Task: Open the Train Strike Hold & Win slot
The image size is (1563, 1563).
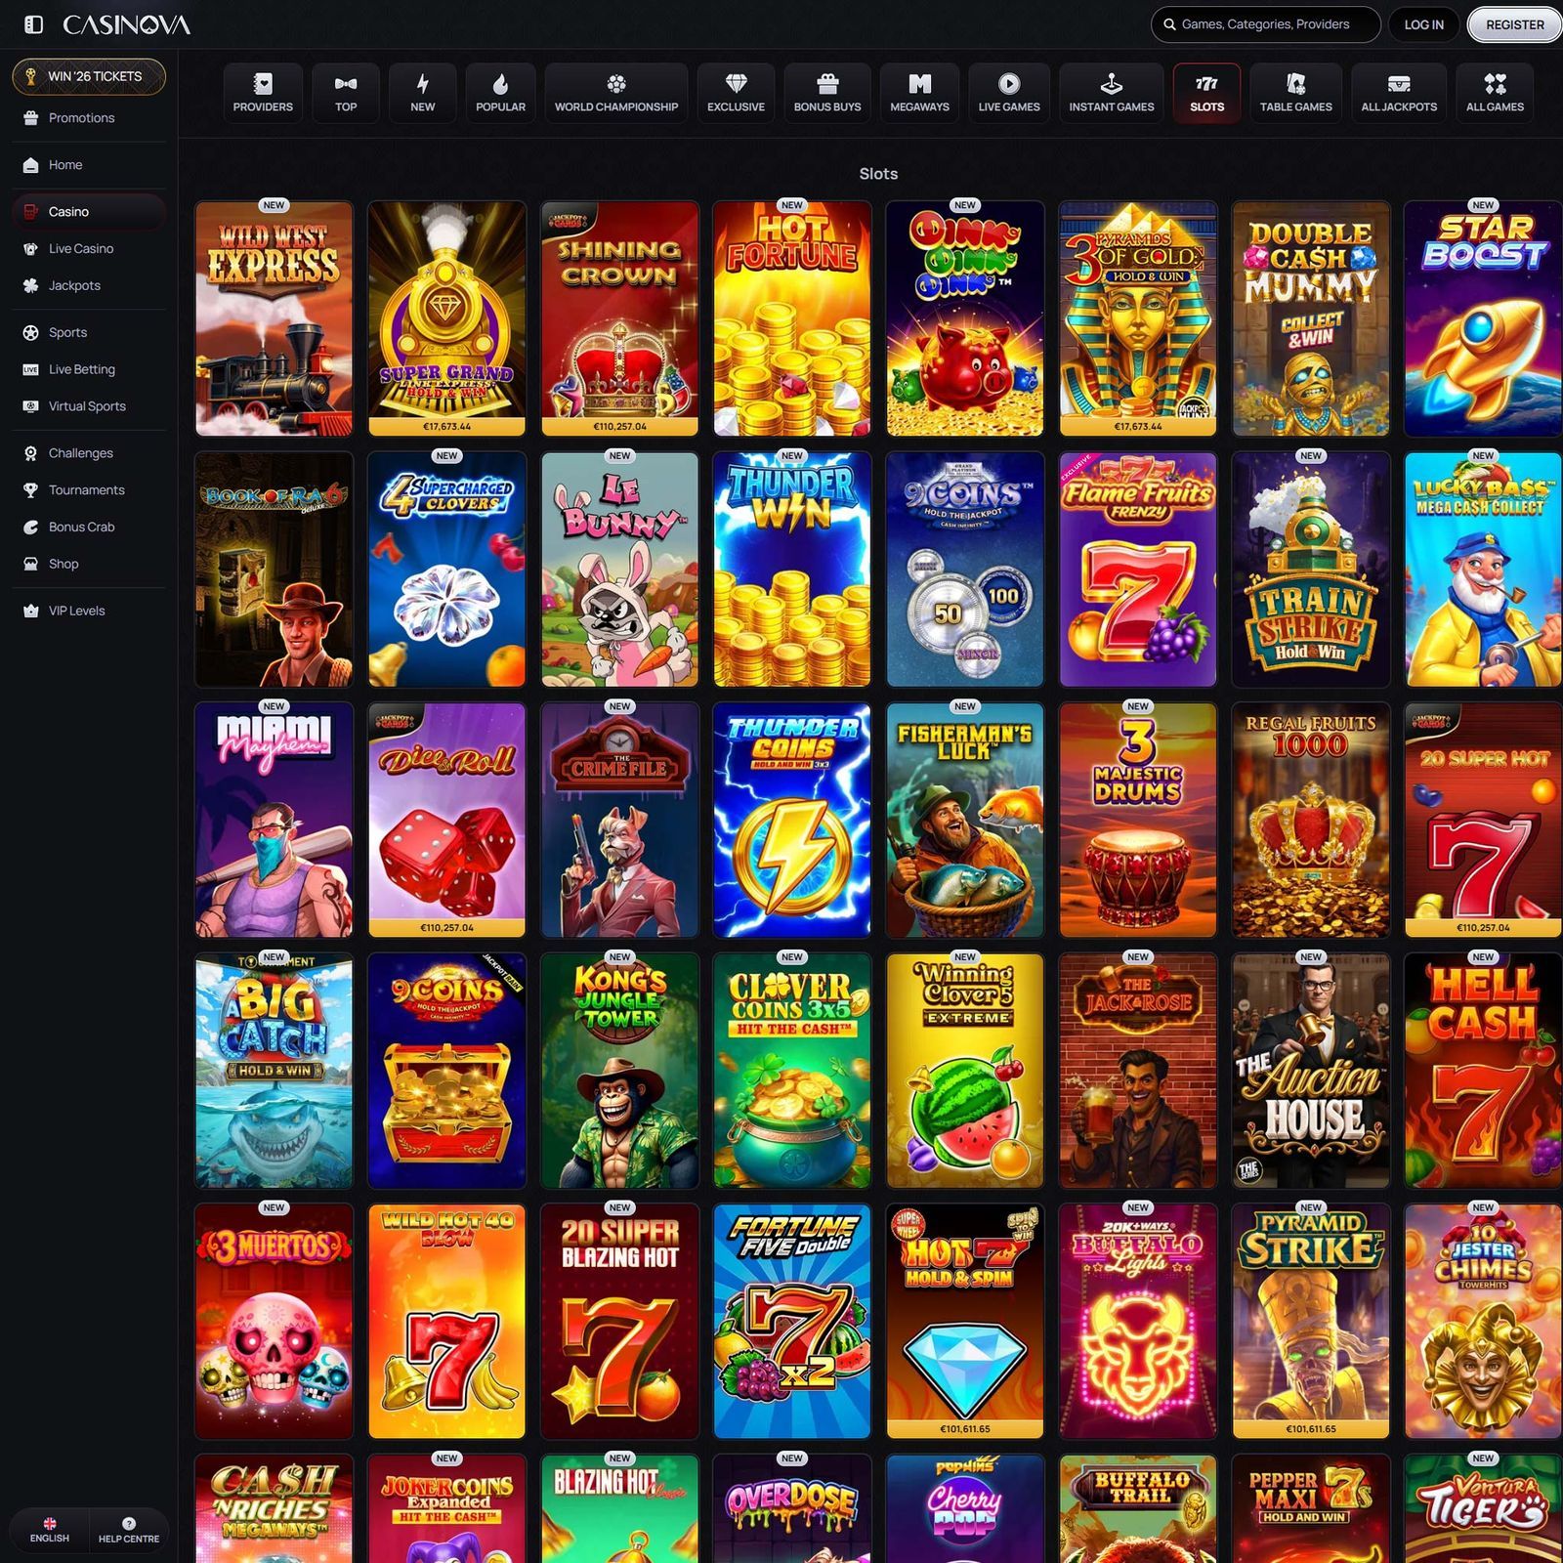Action: (1311, 570)
